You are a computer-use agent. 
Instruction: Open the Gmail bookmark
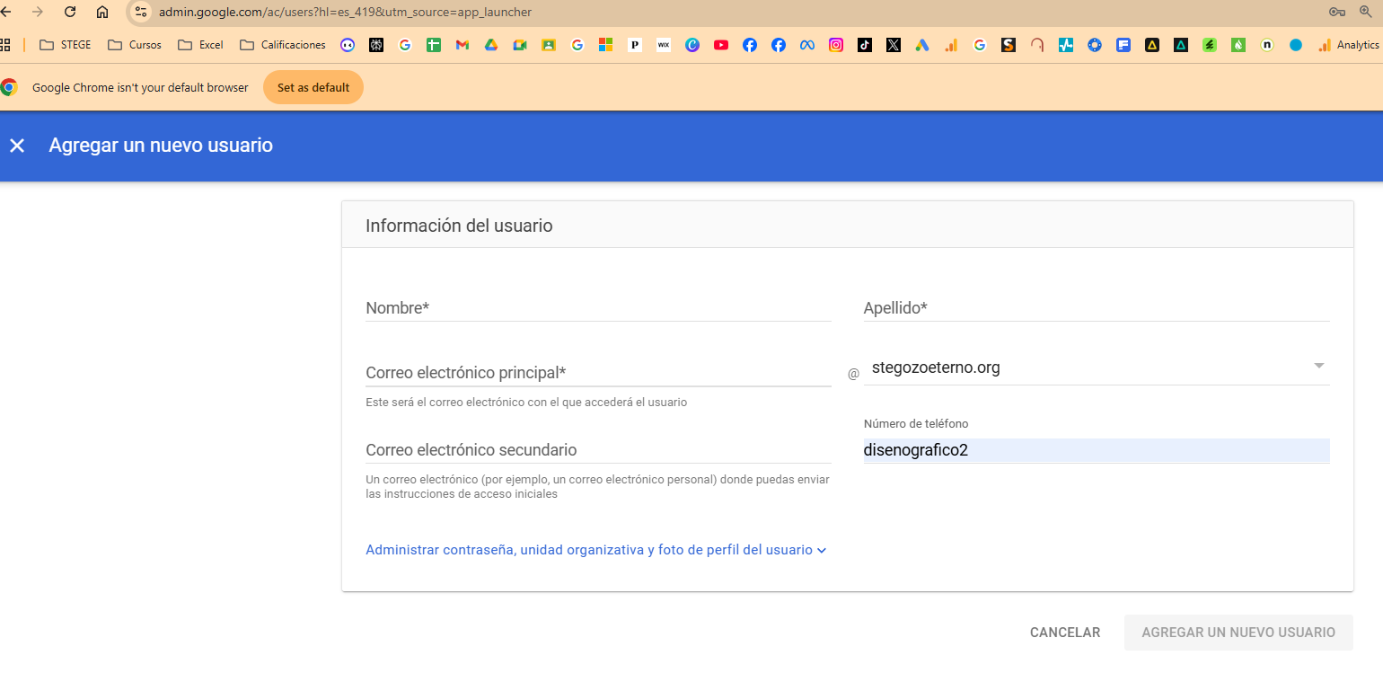point(462,45)
